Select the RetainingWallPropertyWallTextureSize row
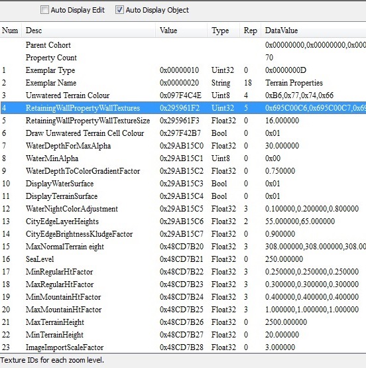 coord(183,121)
